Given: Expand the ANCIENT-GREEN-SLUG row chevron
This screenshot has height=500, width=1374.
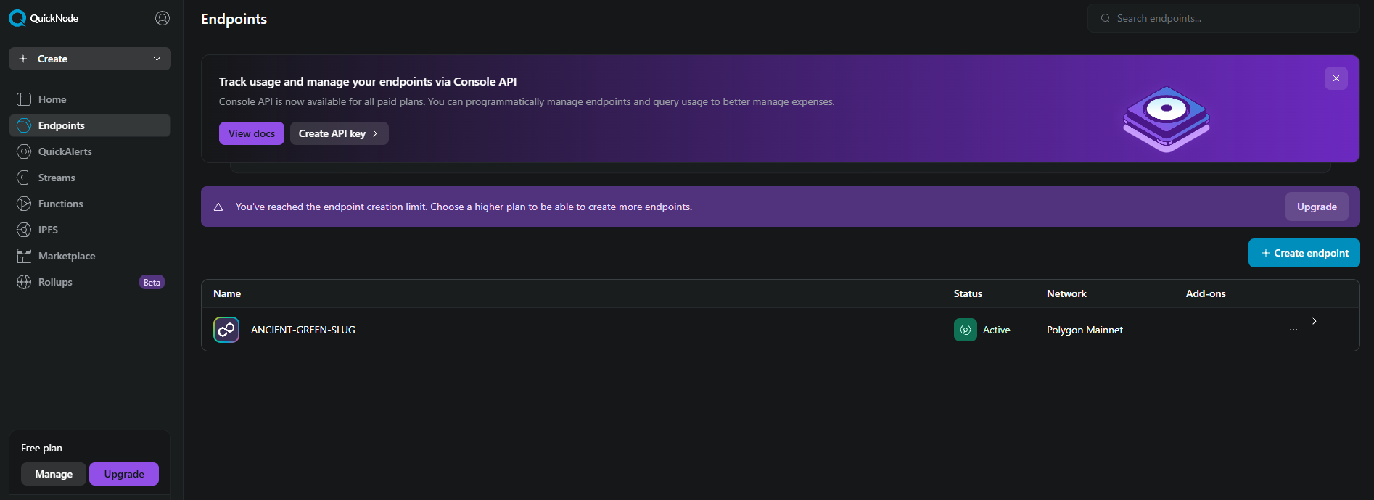Looking at the screenshot, I should pos(1314,321).
